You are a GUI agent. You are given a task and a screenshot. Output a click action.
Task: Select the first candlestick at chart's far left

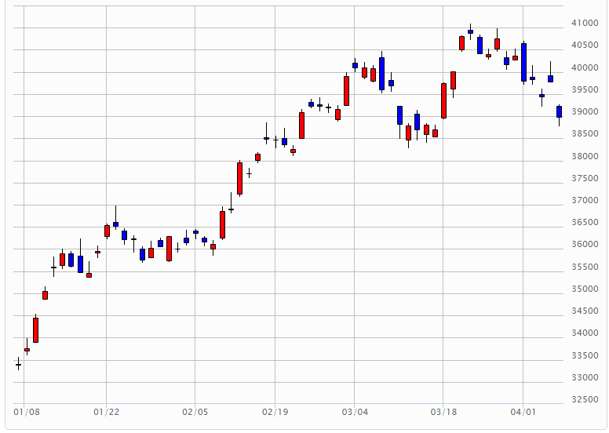[18, 364]
